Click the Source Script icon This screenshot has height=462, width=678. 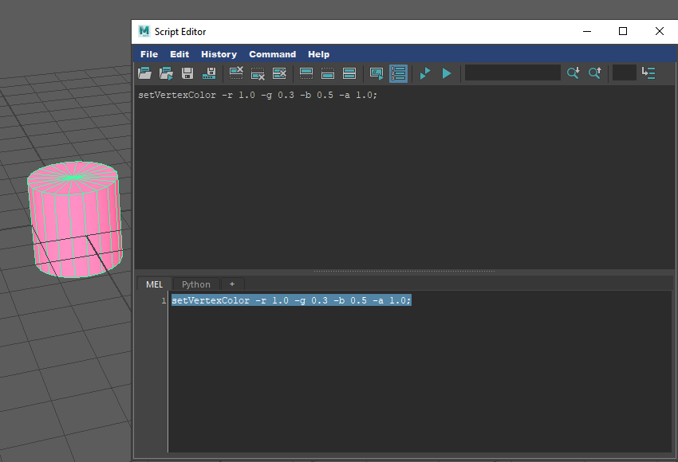(166, 73)
